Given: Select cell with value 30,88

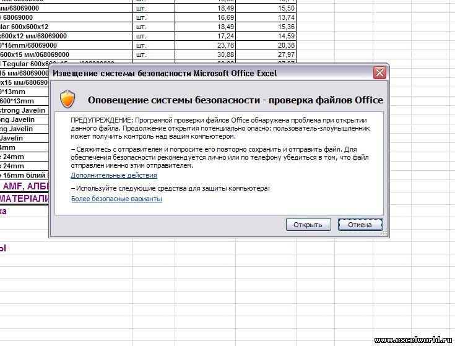Looking at the screenshot, I should point(205,54).
